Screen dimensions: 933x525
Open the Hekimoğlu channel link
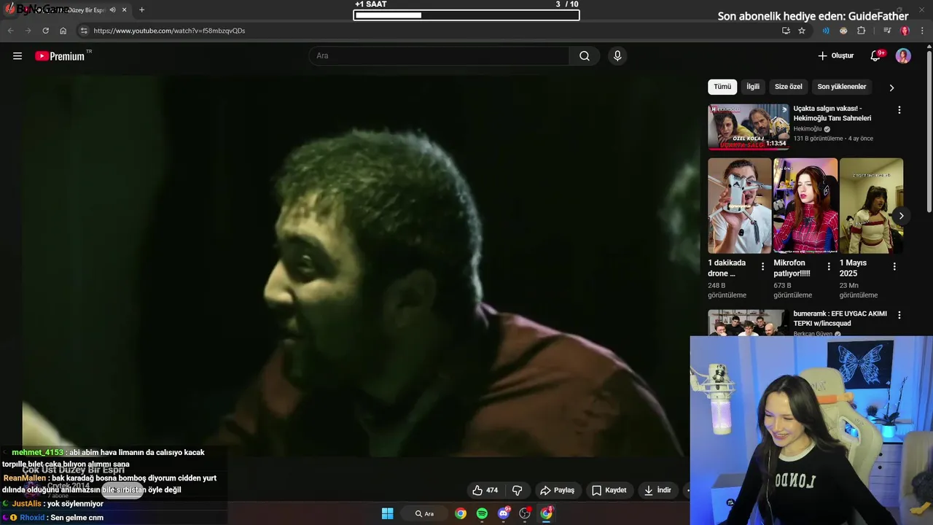(808, 129)
